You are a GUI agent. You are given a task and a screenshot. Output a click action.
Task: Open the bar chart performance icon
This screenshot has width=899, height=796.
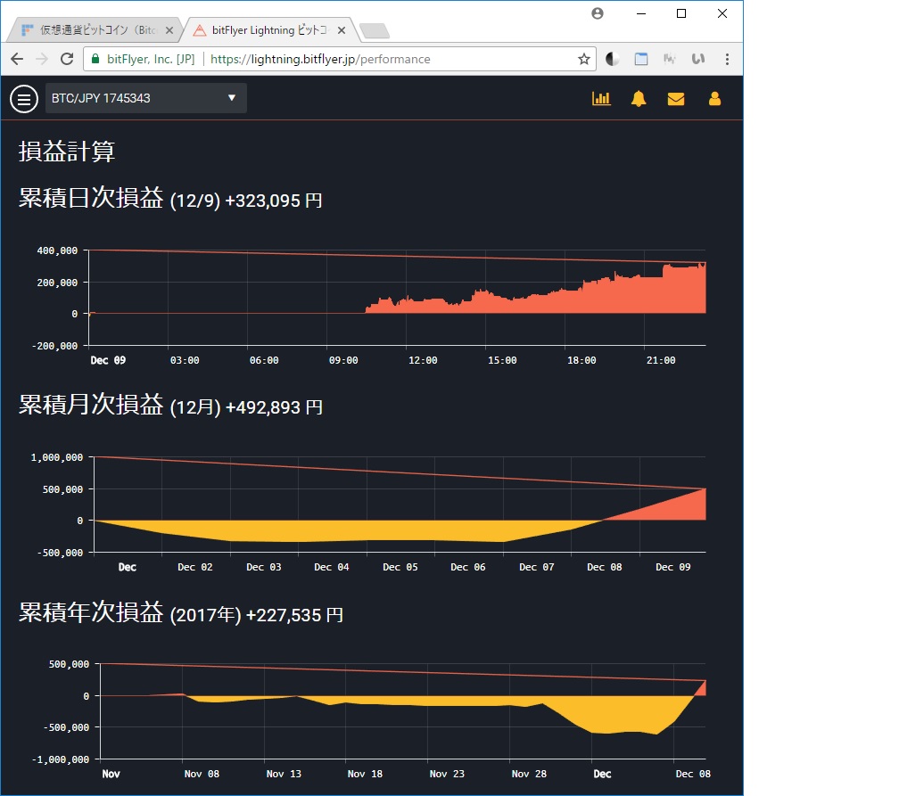coord(601,99)
